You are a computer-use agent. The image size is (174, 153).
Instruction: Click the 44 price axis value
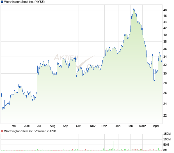tap(165, 22)
